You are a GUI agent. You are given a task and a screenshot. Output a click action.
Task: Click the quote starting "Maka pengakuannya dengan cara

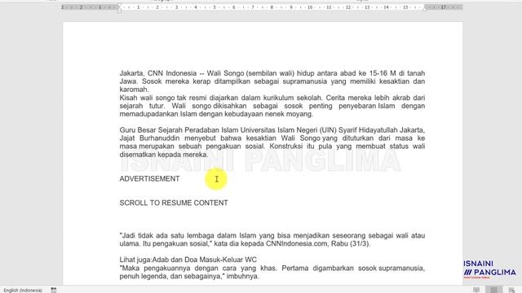[x=272, y=272]
